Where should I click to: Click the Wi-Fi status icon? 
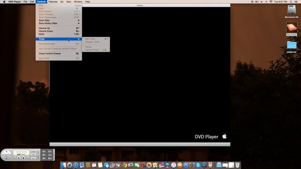pos(271,2)
